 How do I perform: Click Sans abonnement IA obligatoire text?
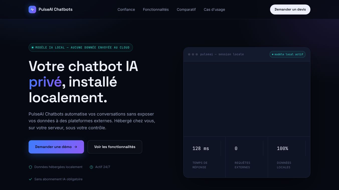coord(58,179)
